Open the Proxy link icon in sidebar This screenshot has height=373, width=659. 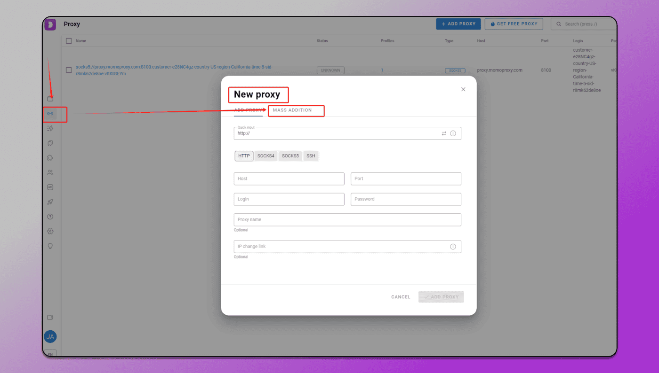[50, 114]
